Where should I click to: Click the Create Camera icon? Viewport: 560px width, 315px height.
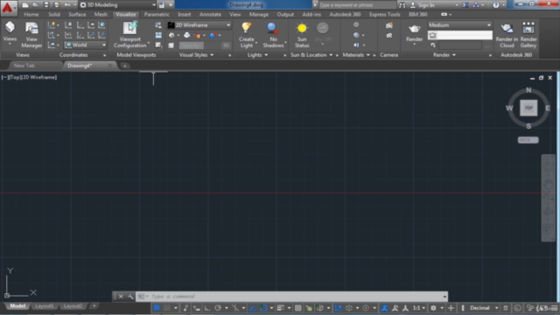point(389,25)
